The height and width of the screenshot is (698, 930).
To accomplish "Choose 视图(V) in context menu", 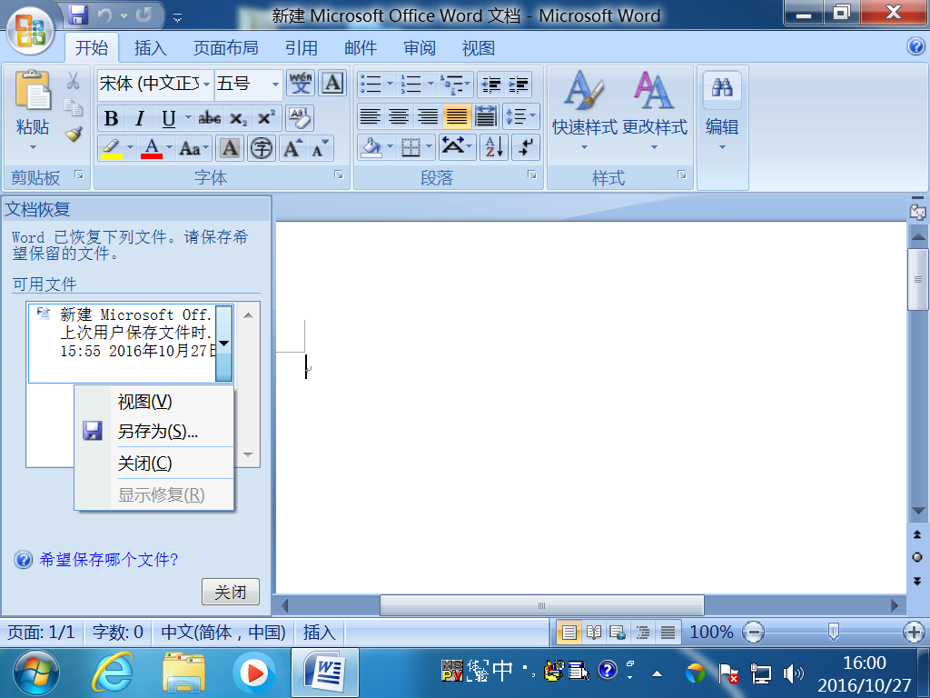I will click(154, 402).
